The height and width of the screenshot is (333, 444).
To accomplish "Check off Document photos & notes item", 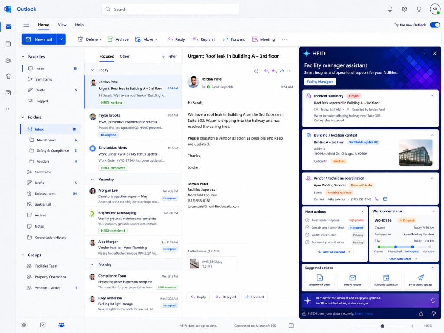I will (x=307, y=242).
